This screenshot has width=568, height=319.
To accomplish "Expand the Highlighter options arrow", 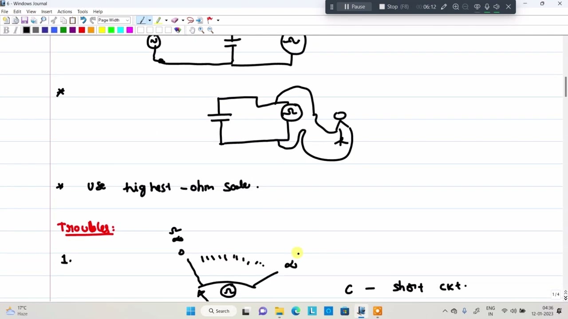I will pos(166,20).
